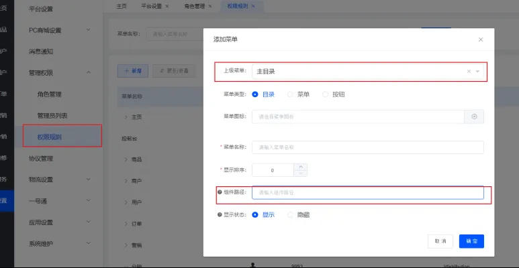The image size is (519, 268).
Task: Set display status to 隐藏
Action: click(291, 215)
